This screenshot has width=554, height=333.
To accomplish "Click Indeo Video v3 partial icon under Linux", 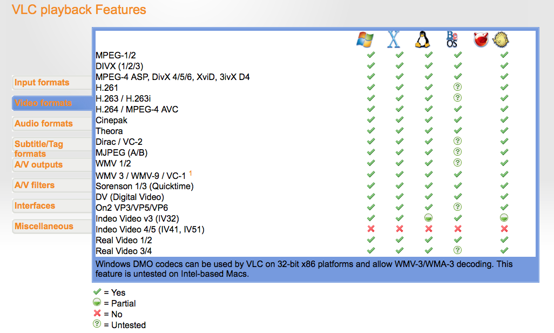I will 429,218.
